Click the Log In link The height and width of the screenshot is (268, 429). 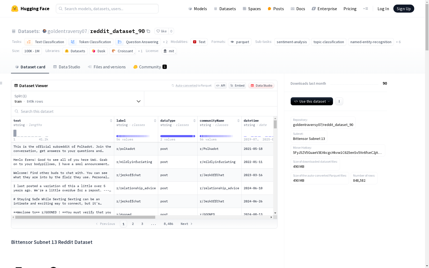point(383,9)
